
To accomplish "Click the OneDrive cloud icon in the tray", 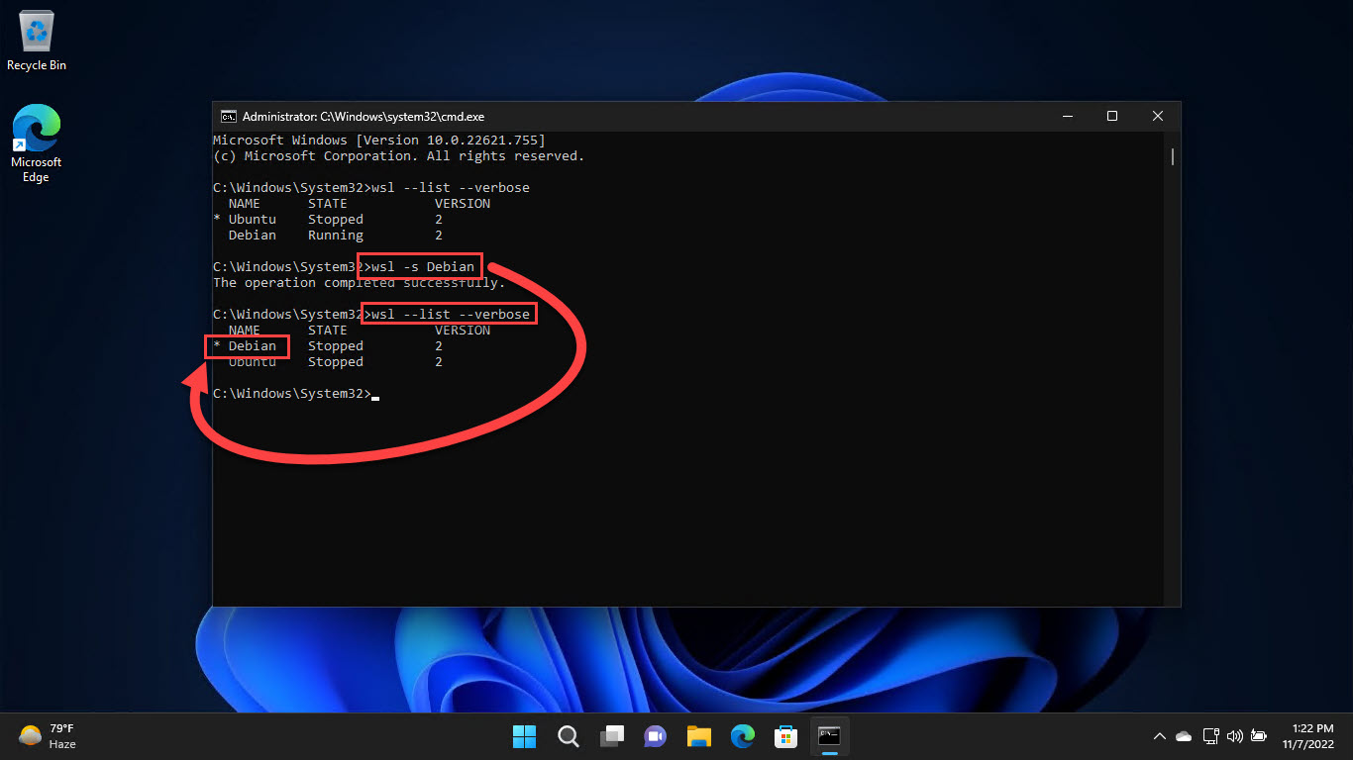I will [x=1183, y=736].
